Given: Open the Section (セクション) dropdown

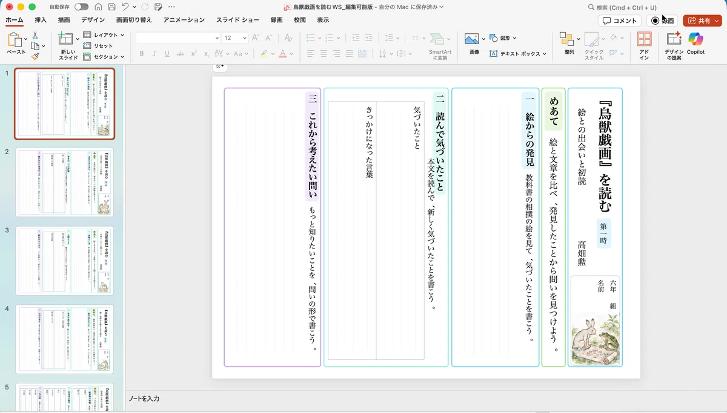Looking at the screenshot, I should coord(104,56).
